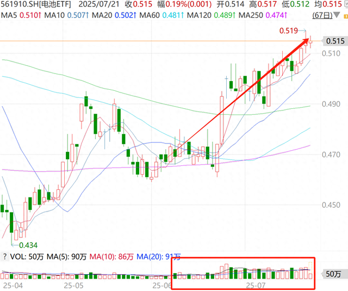348x291 pixels.
Task: Click the current price tag 0.515 on axis
Action: tap(335, 41)
